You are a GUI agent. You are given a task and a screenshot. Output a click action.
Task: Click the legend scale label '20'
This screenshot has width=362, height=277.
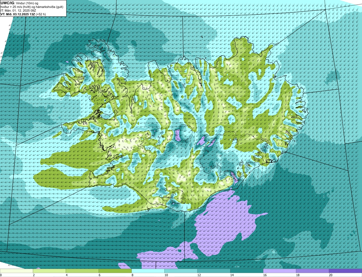coord(330,275)
